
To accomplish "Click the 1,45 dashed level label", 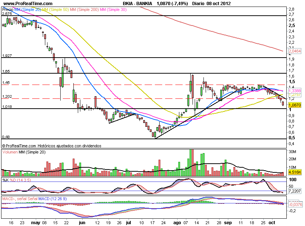I will coord(5,83).
